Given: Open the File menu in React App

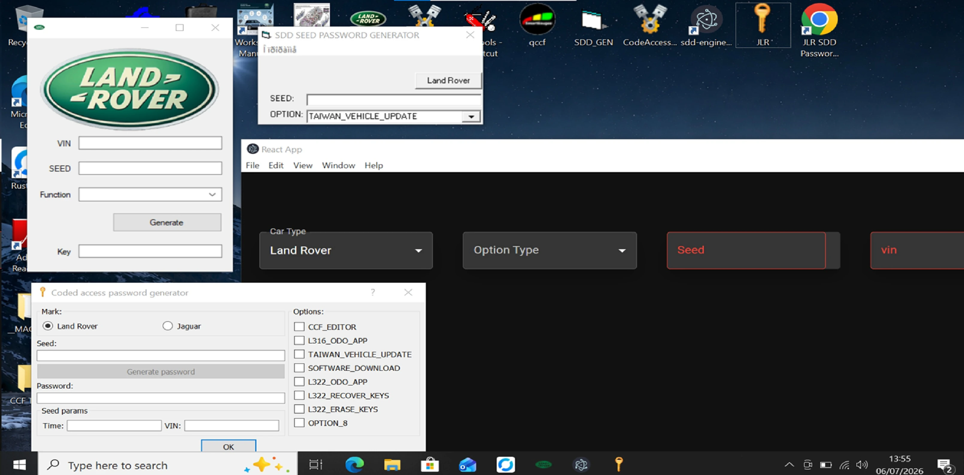Looking at the screenshot, I should coord(252,165).
